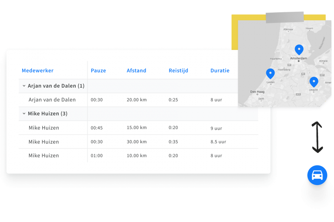The width and height of the screenshot is (334, 222).
Task: Collapse the Arjan van de Dalen group
Action: pyautogui.click(x=24, y=86)
